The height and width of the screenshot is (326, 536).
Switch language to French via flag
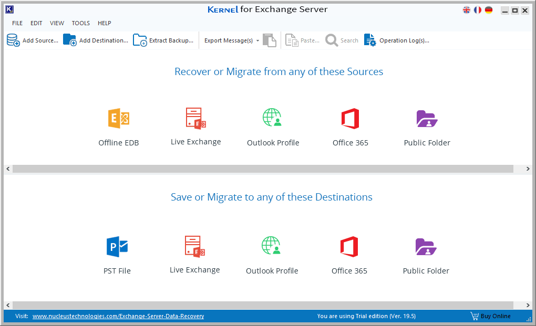(478, 10)
